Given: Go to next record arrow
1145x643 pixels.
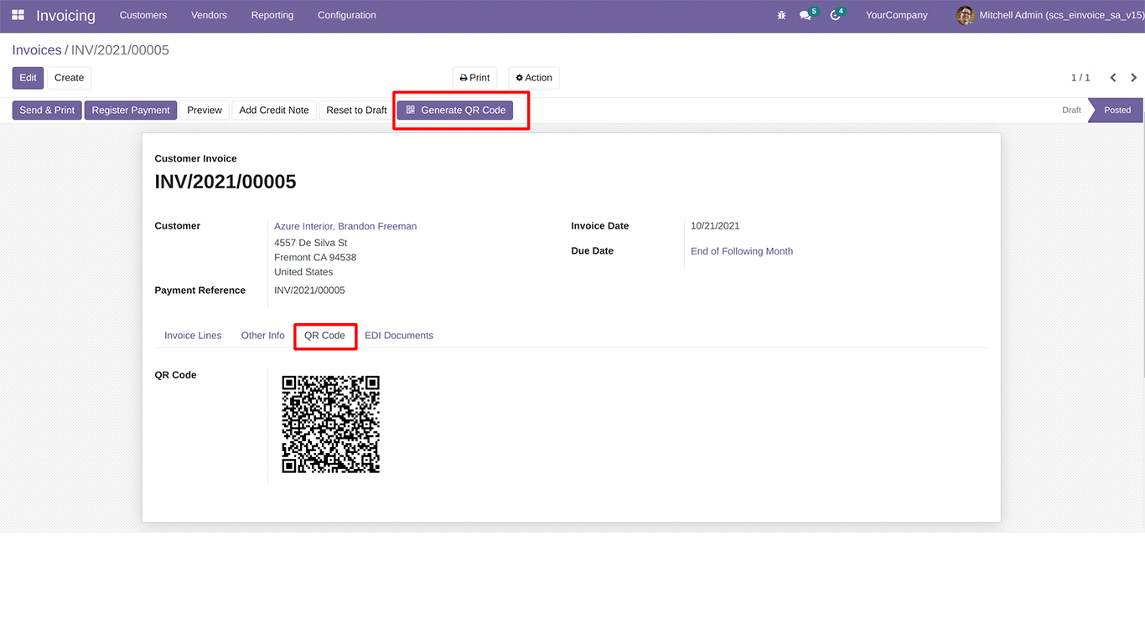Looking at the screenshot, I should click(1134, 78).
